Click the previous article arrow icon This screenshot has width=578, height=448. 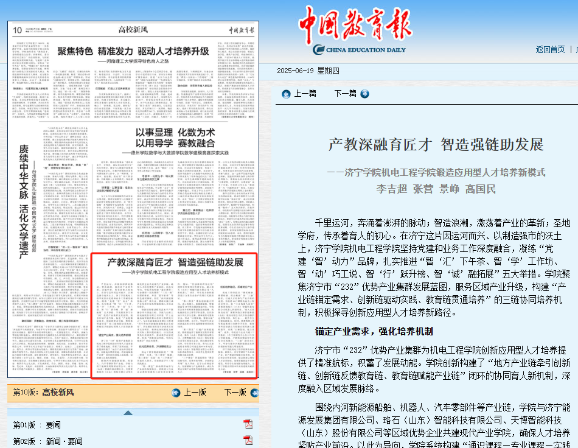285,94
